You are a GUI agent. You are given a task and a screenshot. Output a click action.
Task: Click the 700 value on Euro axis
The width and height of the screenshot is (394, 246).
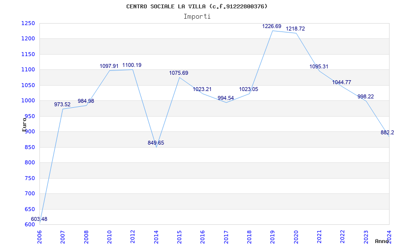click(x=29, y=193)
